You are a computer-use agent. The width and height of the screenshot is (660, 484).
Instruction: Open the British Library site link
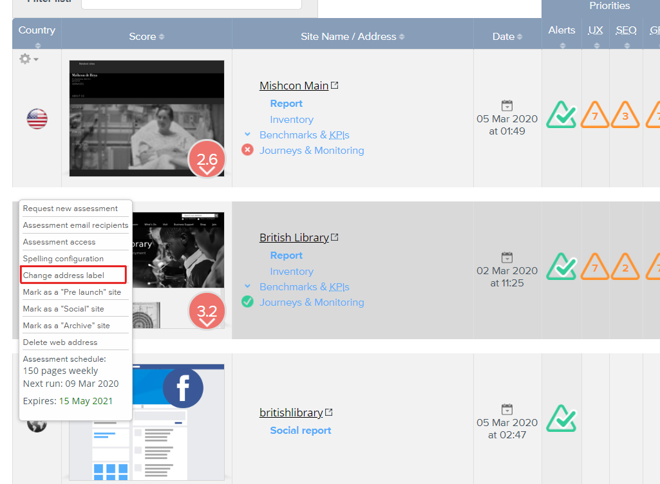click(294, 237)
